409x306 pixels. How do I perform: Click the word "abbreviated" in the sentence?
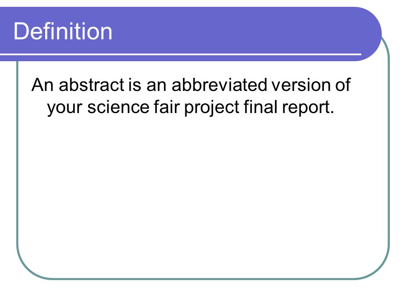[219, 85]
